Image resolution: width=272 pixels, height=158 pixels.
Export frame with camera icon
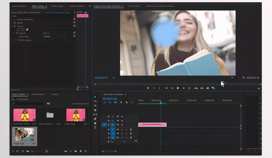coord(208,88)
